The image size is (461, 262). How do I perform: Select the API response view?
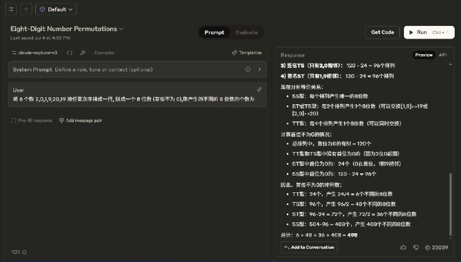click(x=443, y=55)
